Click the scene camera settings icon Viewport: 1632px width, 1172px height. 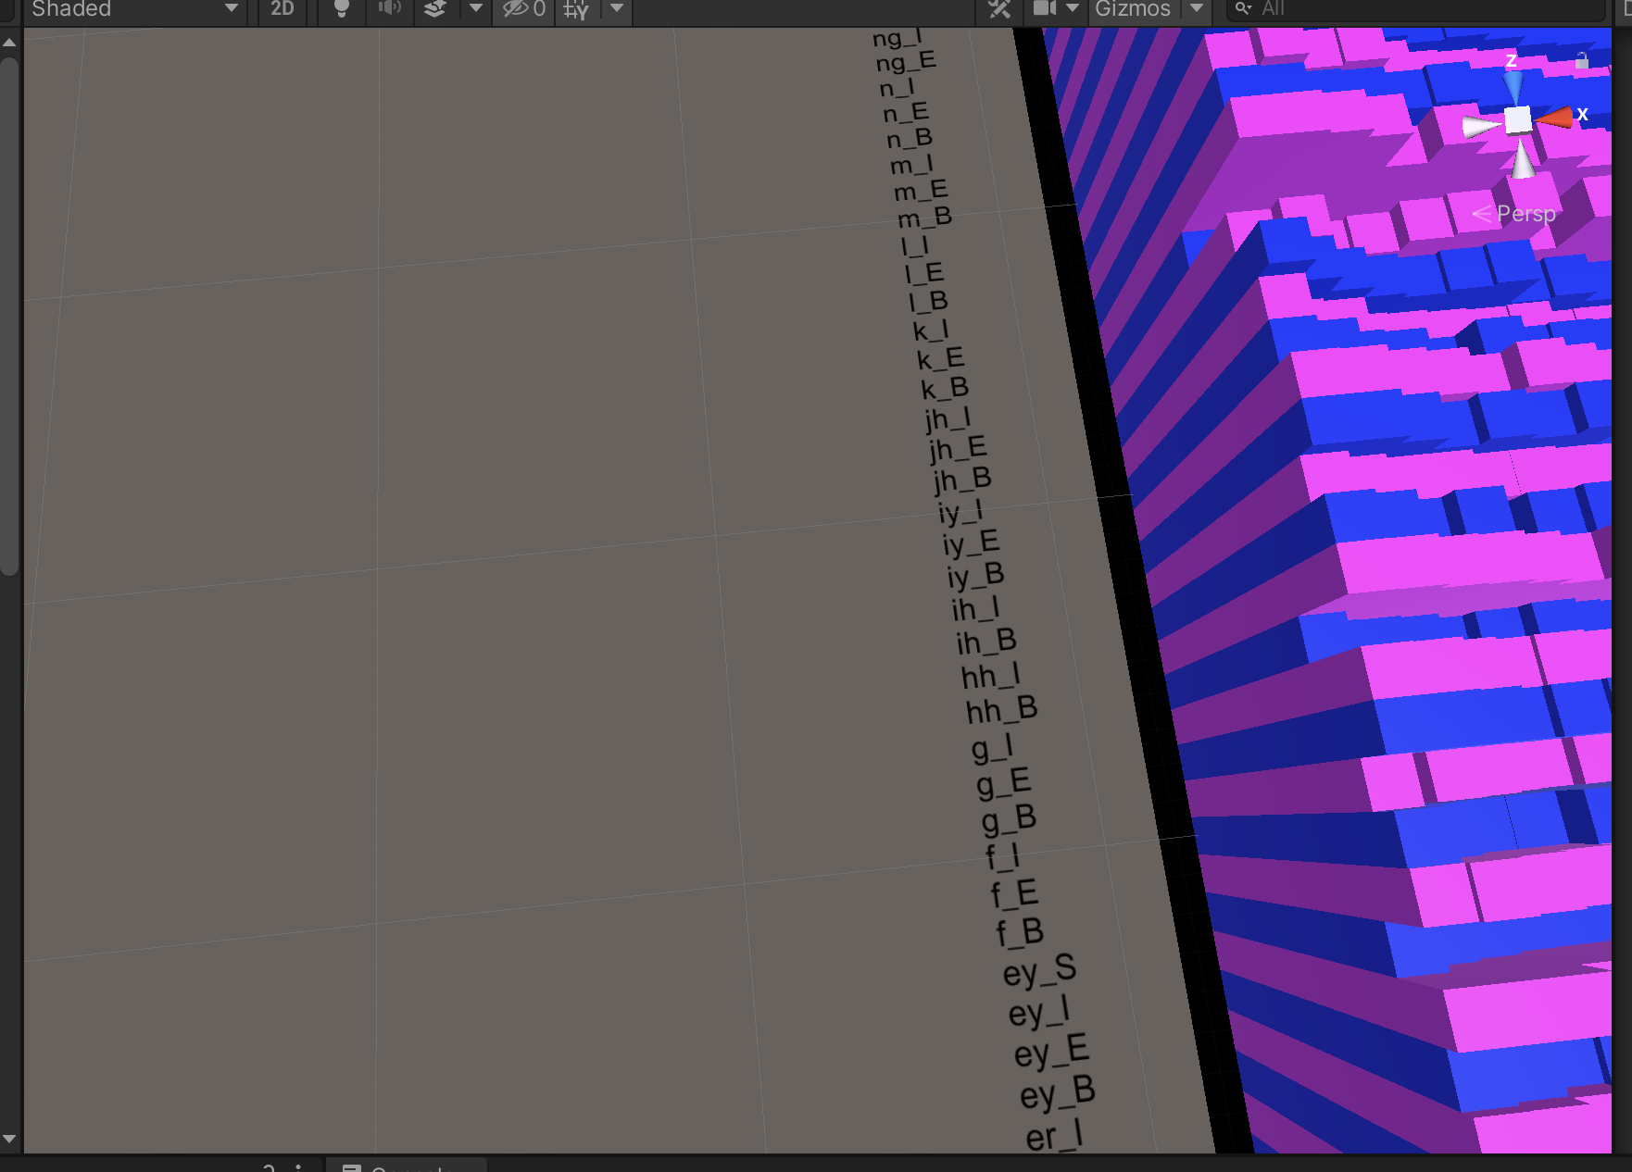point(1045,9)
